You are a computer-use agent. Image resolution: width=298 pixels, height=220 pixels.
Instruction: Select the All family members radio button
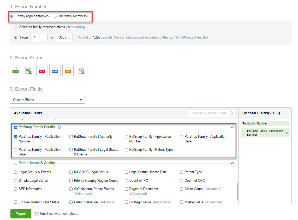(x=55, y=16)
